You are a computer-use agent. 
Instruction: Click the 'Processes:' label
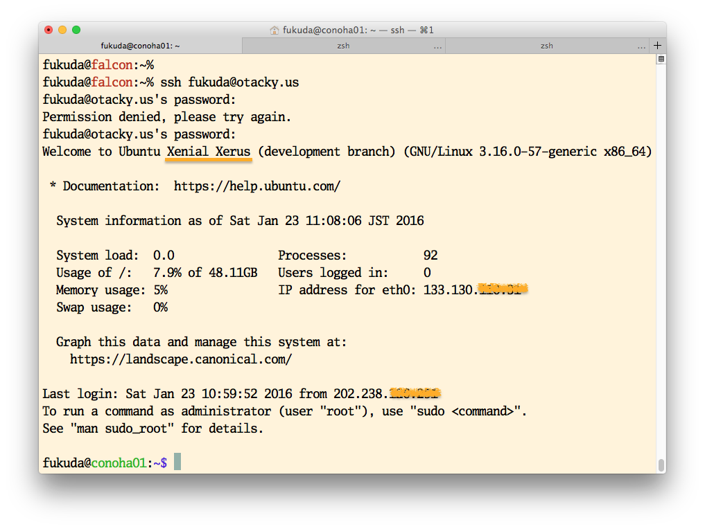click(313, 255)
